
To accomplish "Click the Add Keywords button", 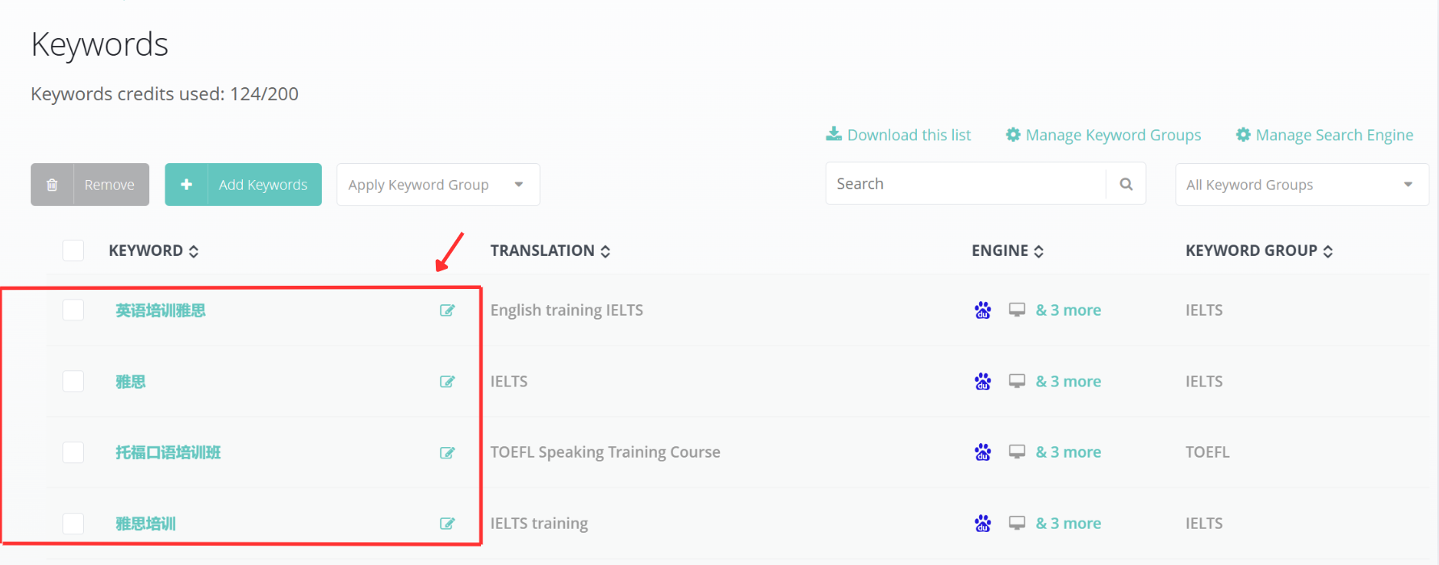I will pyautogui.click(x=244, y=185).
